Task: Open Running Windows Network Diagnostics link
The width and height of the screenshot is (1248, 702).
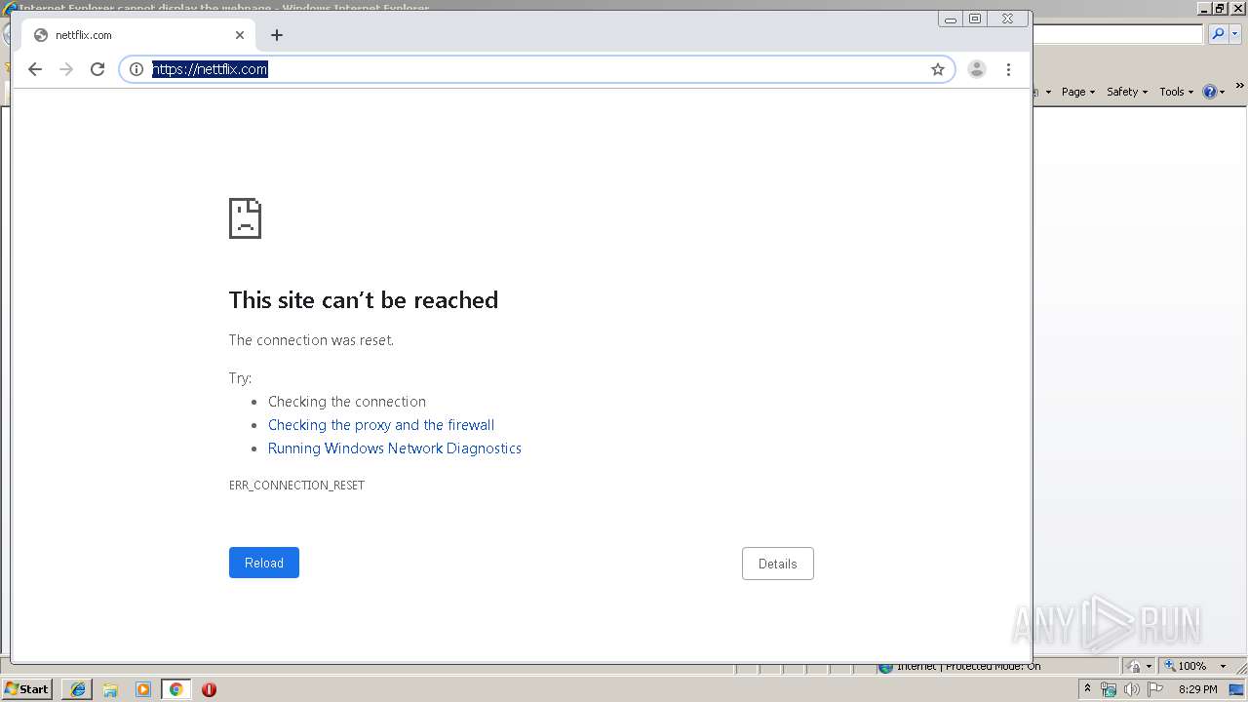Action: click(x=395, y=448)
